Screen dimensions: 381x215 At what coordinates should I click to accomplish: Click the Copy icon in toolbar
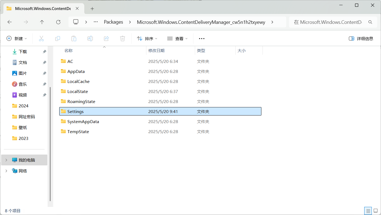pos(58,38)
